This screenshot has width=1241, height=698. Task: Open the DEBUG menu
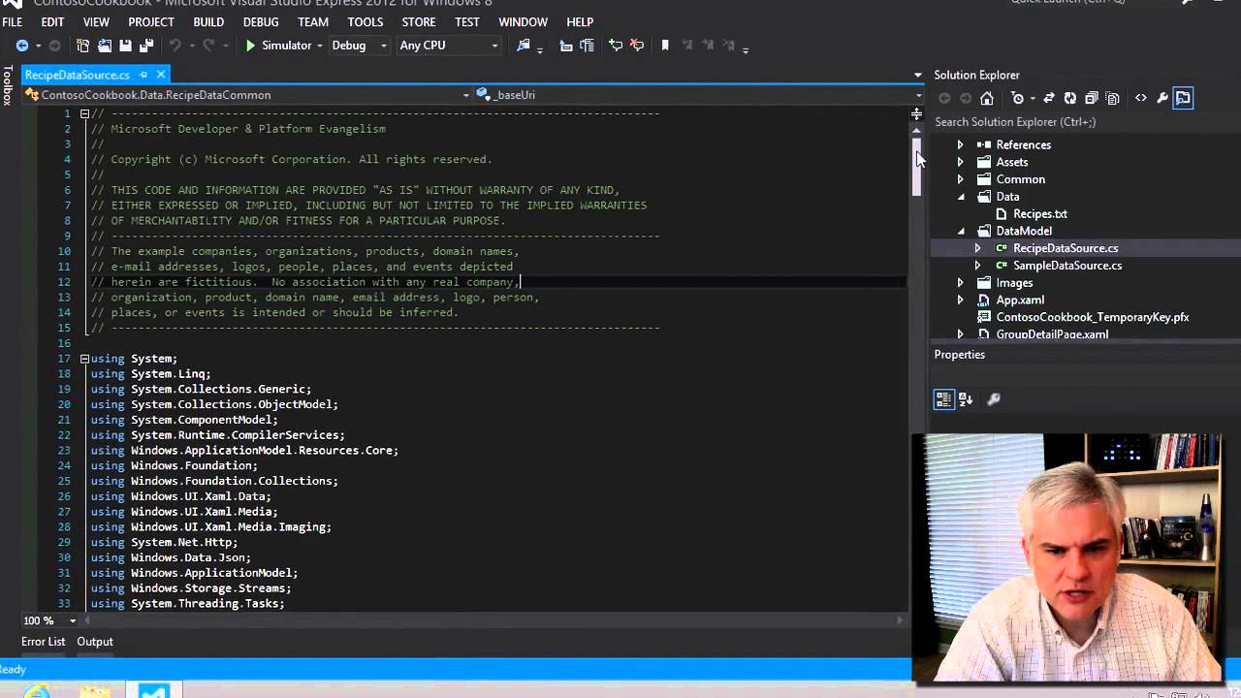pos(261,21)
